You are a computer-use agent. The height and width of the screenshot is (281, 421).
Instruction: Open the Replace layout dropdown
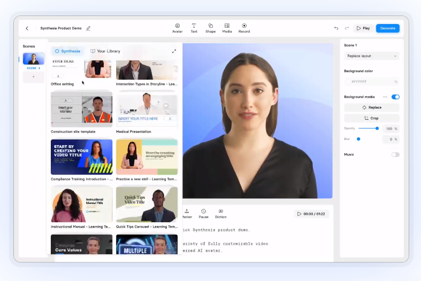tap(371, 56)
